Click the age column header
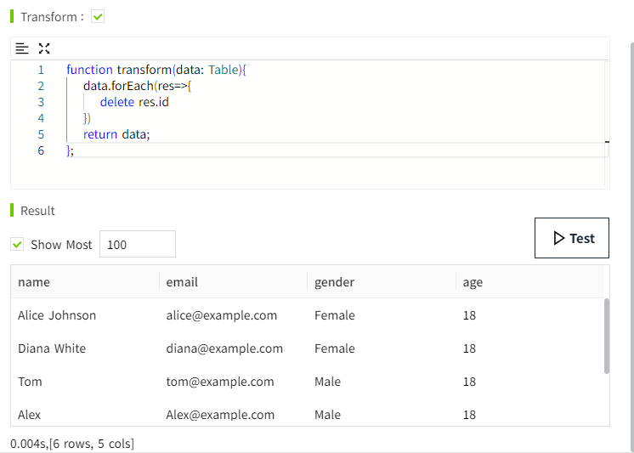 (473, 282)
